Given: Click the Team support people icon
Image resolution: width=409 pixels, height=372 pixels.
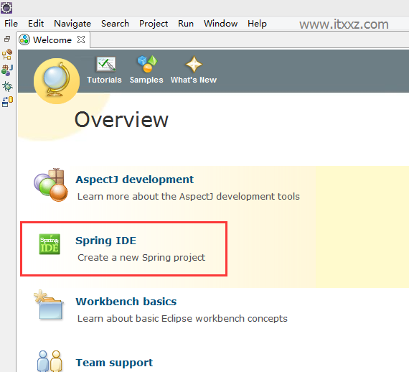Looking at the screenshot, I should (50, 361).
